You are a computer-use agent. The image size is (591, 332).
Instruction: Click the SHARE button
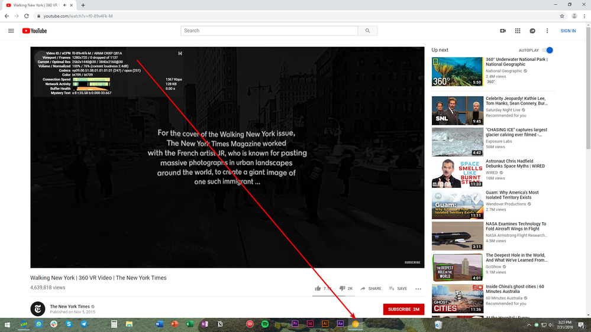click(371, 288)
